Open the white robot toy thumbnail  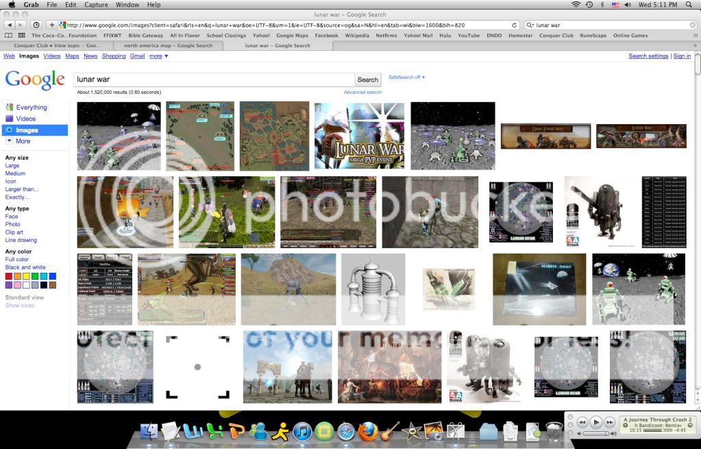484,367
